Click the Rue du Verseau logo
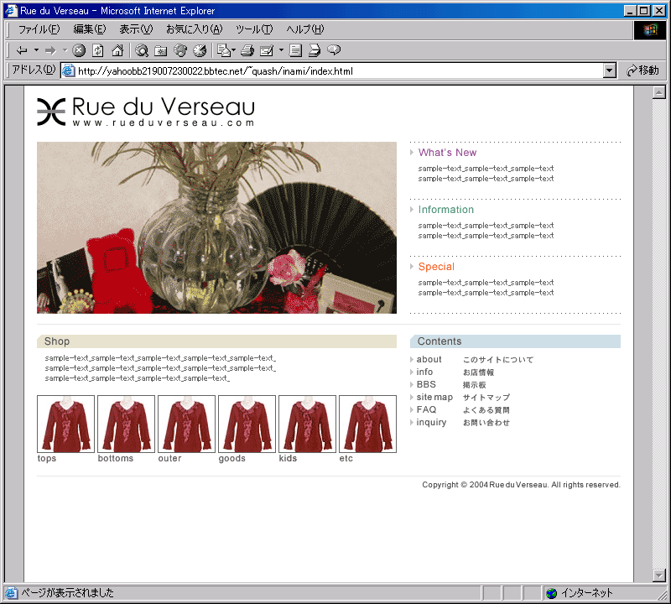This screenshot has height=604, width=671. tap(146, 112)
